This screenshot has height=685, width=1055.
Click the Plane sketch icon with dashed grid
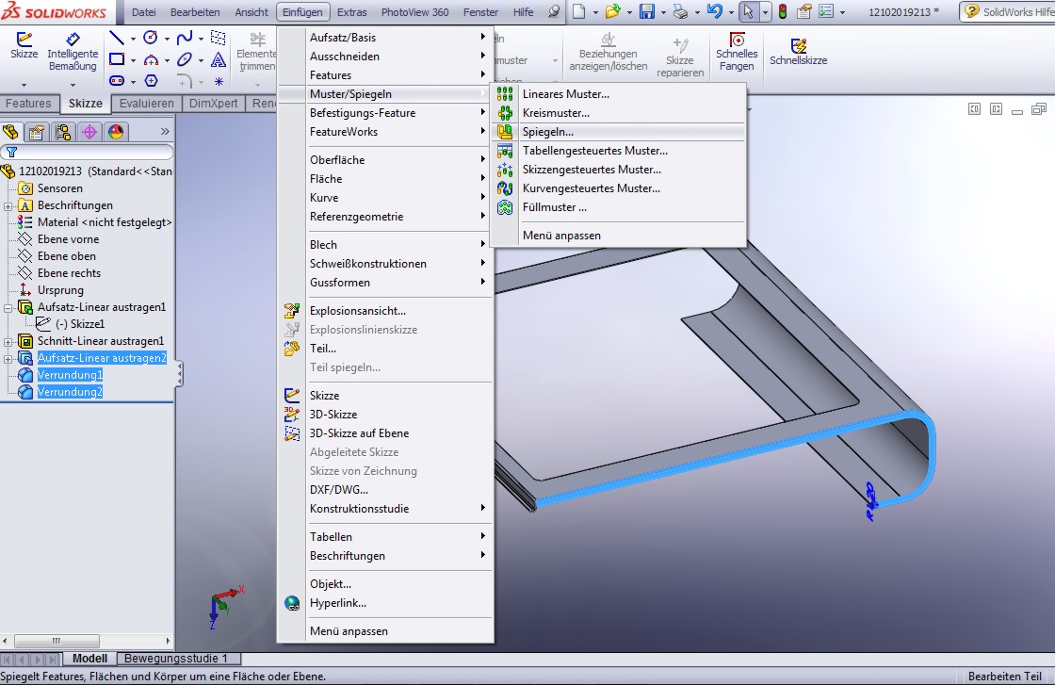click(218, 38)
